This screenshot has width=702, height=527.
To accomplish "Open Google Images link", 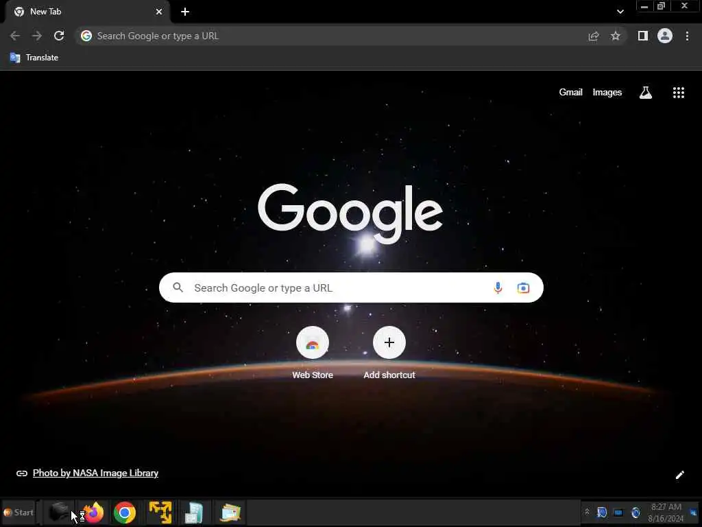I will coord(607,93).
